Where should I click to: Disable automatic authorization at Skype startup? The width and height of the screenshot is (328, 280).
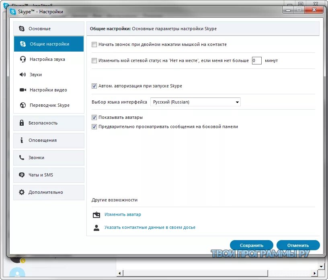(94, 86)
